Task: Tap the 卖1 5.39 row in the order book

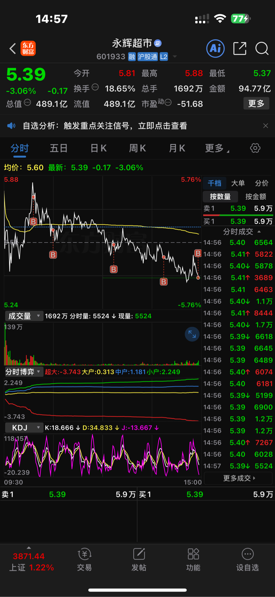Action: pyautogui.click(x=238, y=208)
